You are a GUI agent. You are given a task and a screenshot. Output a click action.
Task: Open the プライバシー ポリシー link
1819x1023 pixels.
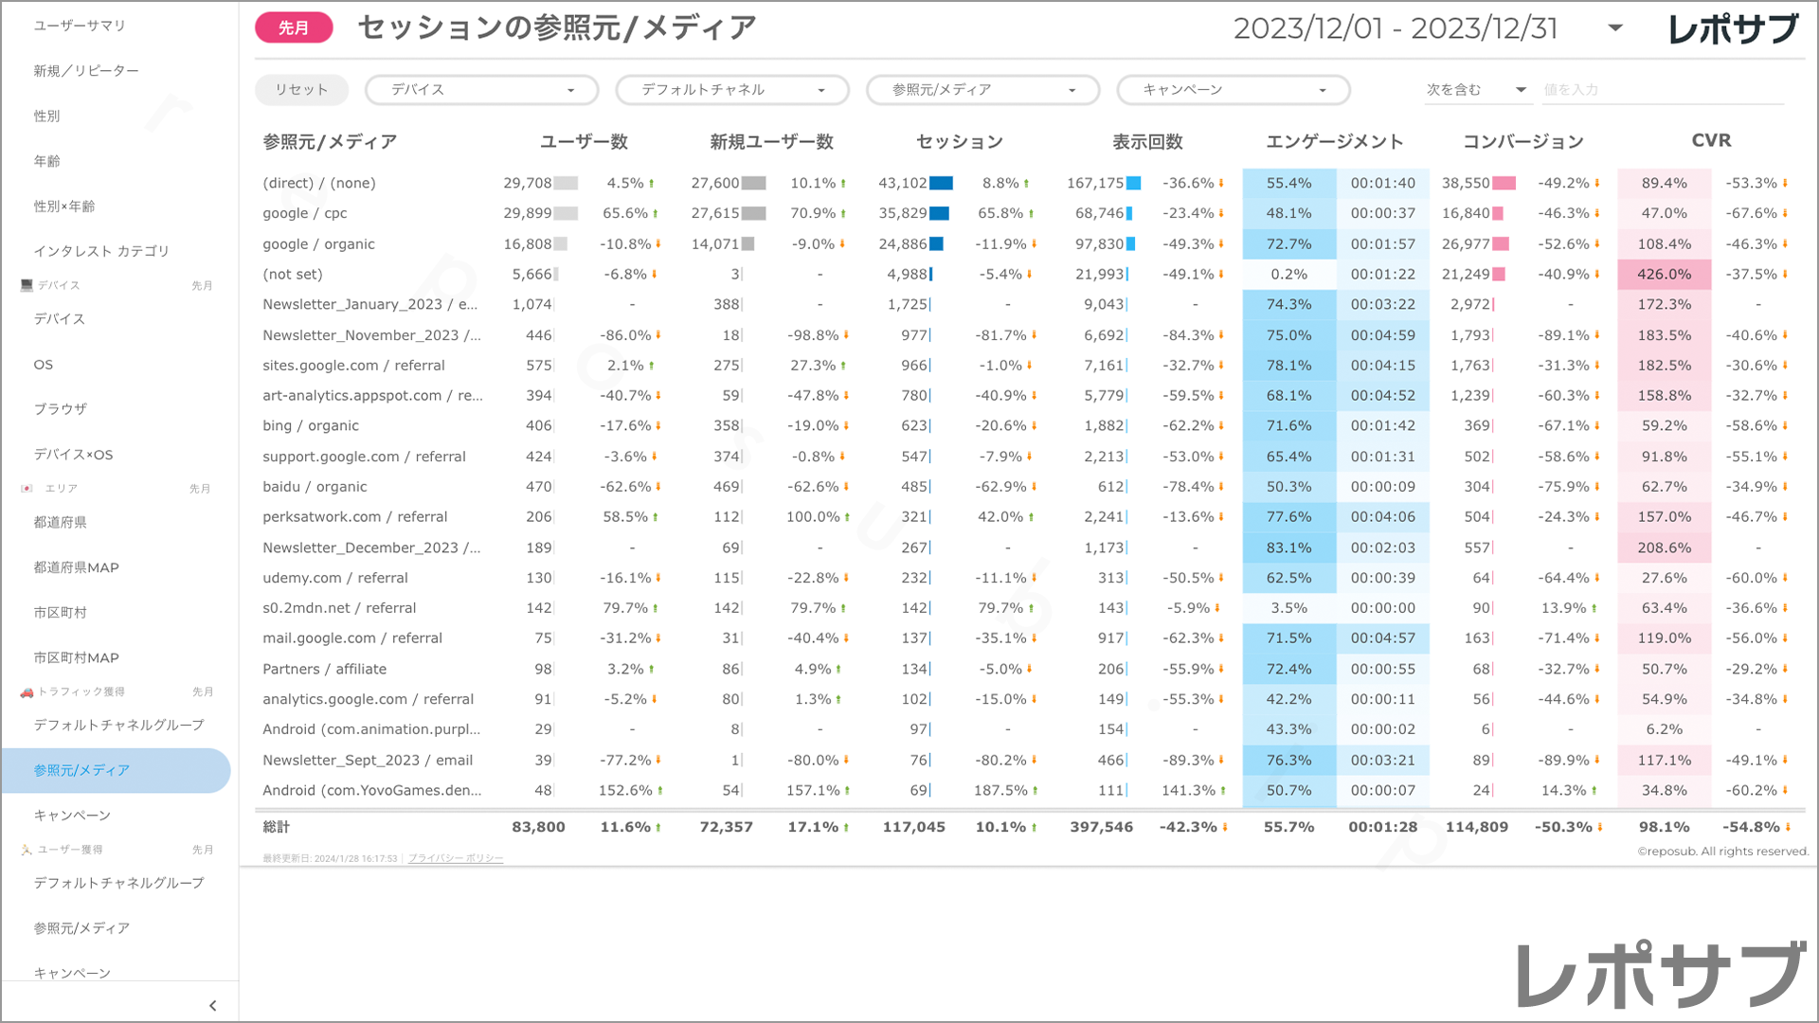coord(456,858)
